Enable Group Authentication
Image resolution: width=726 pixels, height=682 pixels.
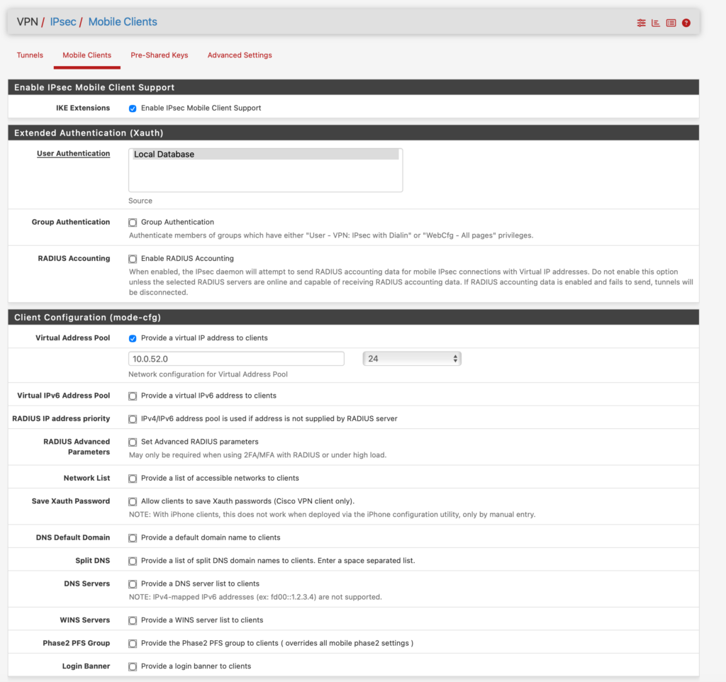[133, 222]
